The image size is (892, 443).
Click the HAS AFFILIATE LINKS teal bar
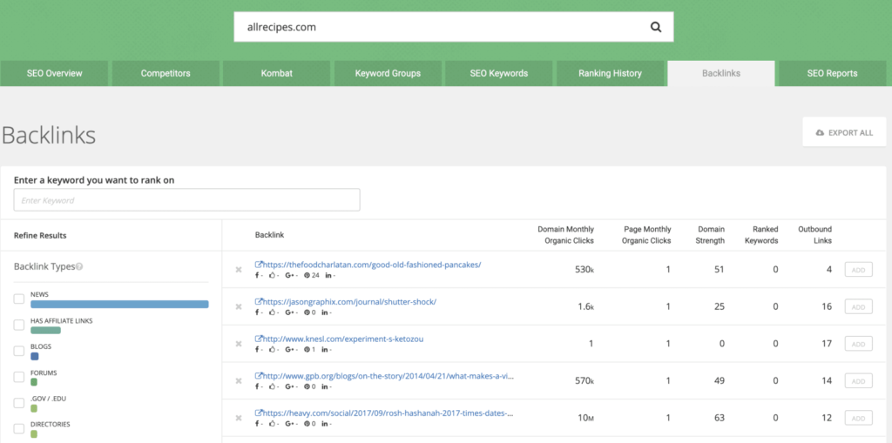click(x=45, y=331)
